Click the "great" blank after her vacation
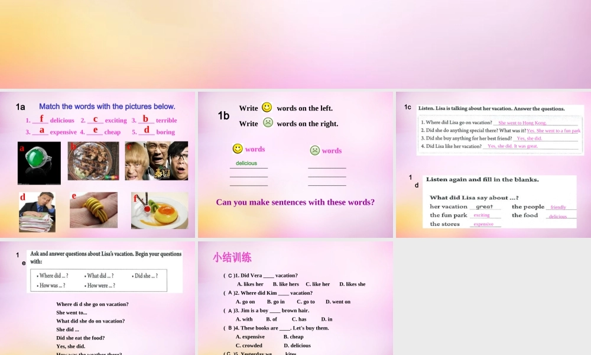The image size is (591, 355). pyautogui.click(x=485, y=206)
